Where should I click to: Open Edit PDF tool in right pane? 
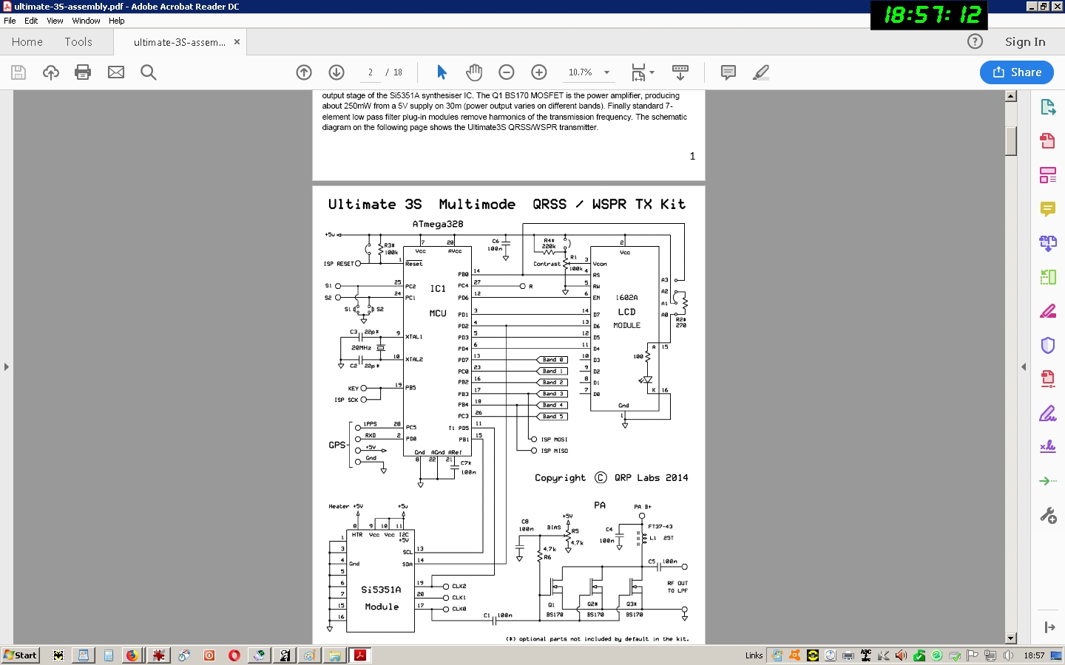pyautogui.click(x=1048, y=175)
